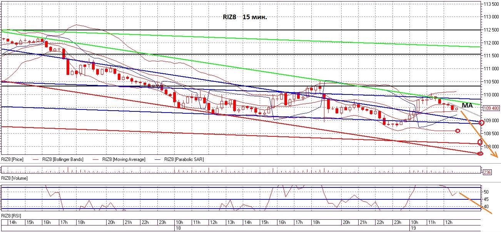Click the current price tag 109 480

click(491, 108)
